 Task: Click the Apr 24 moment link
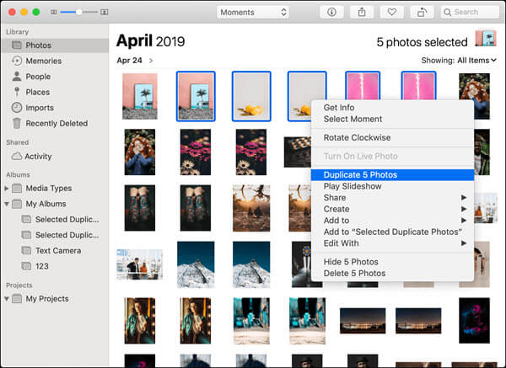pos(129,61)
